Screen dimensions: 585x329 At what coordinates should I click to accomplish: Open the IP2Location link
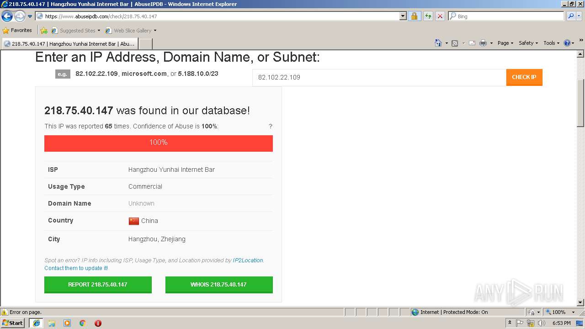248,260
